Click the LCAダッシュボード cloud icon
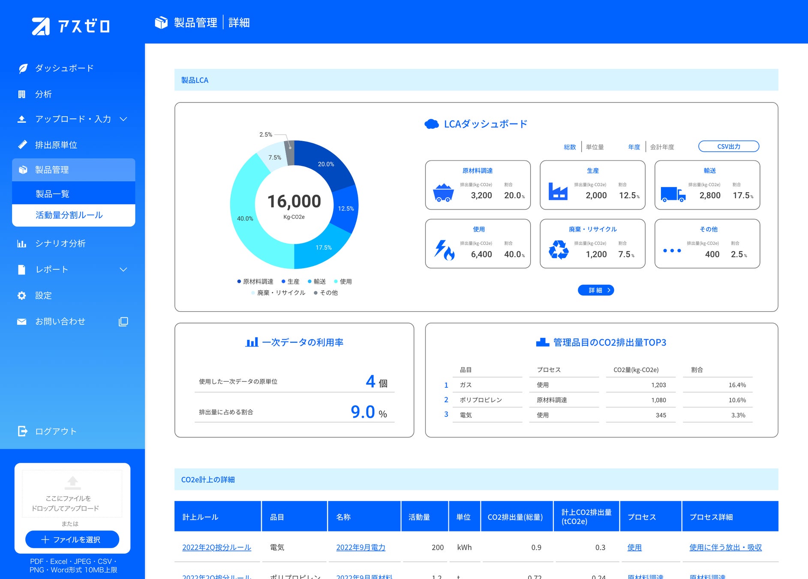 pyautogui.click(x=432, y=124)
